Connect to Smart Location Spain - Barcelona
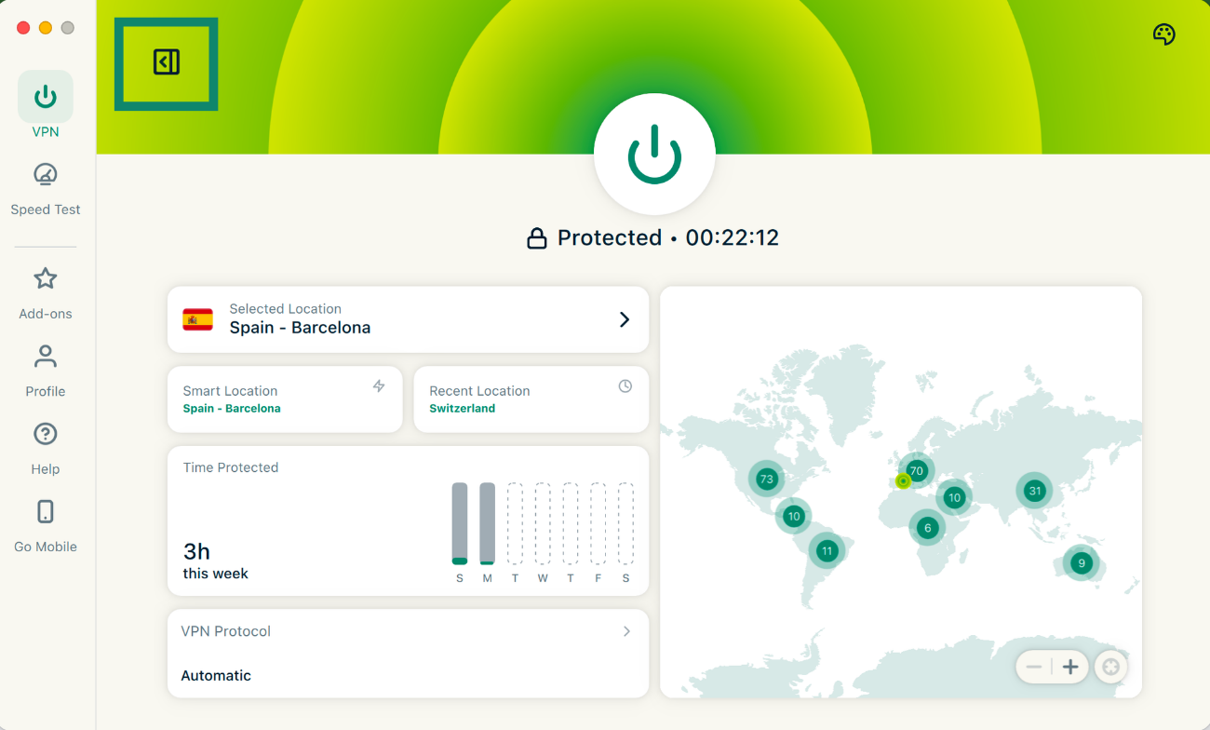This screenshot has width=1210, height=730. (x=285, y=399)
